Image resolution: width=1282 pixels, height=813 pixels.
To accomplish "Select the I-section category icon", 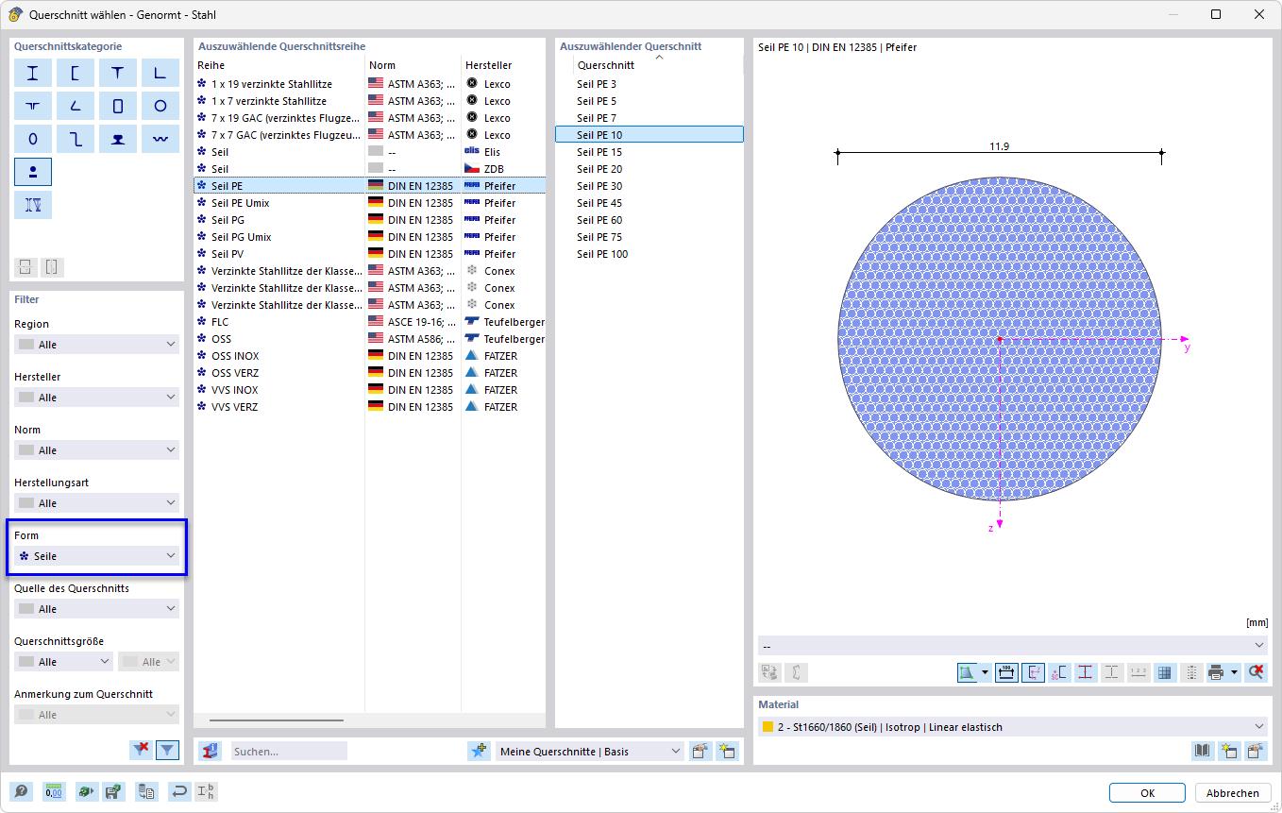I will coord(33,73).
